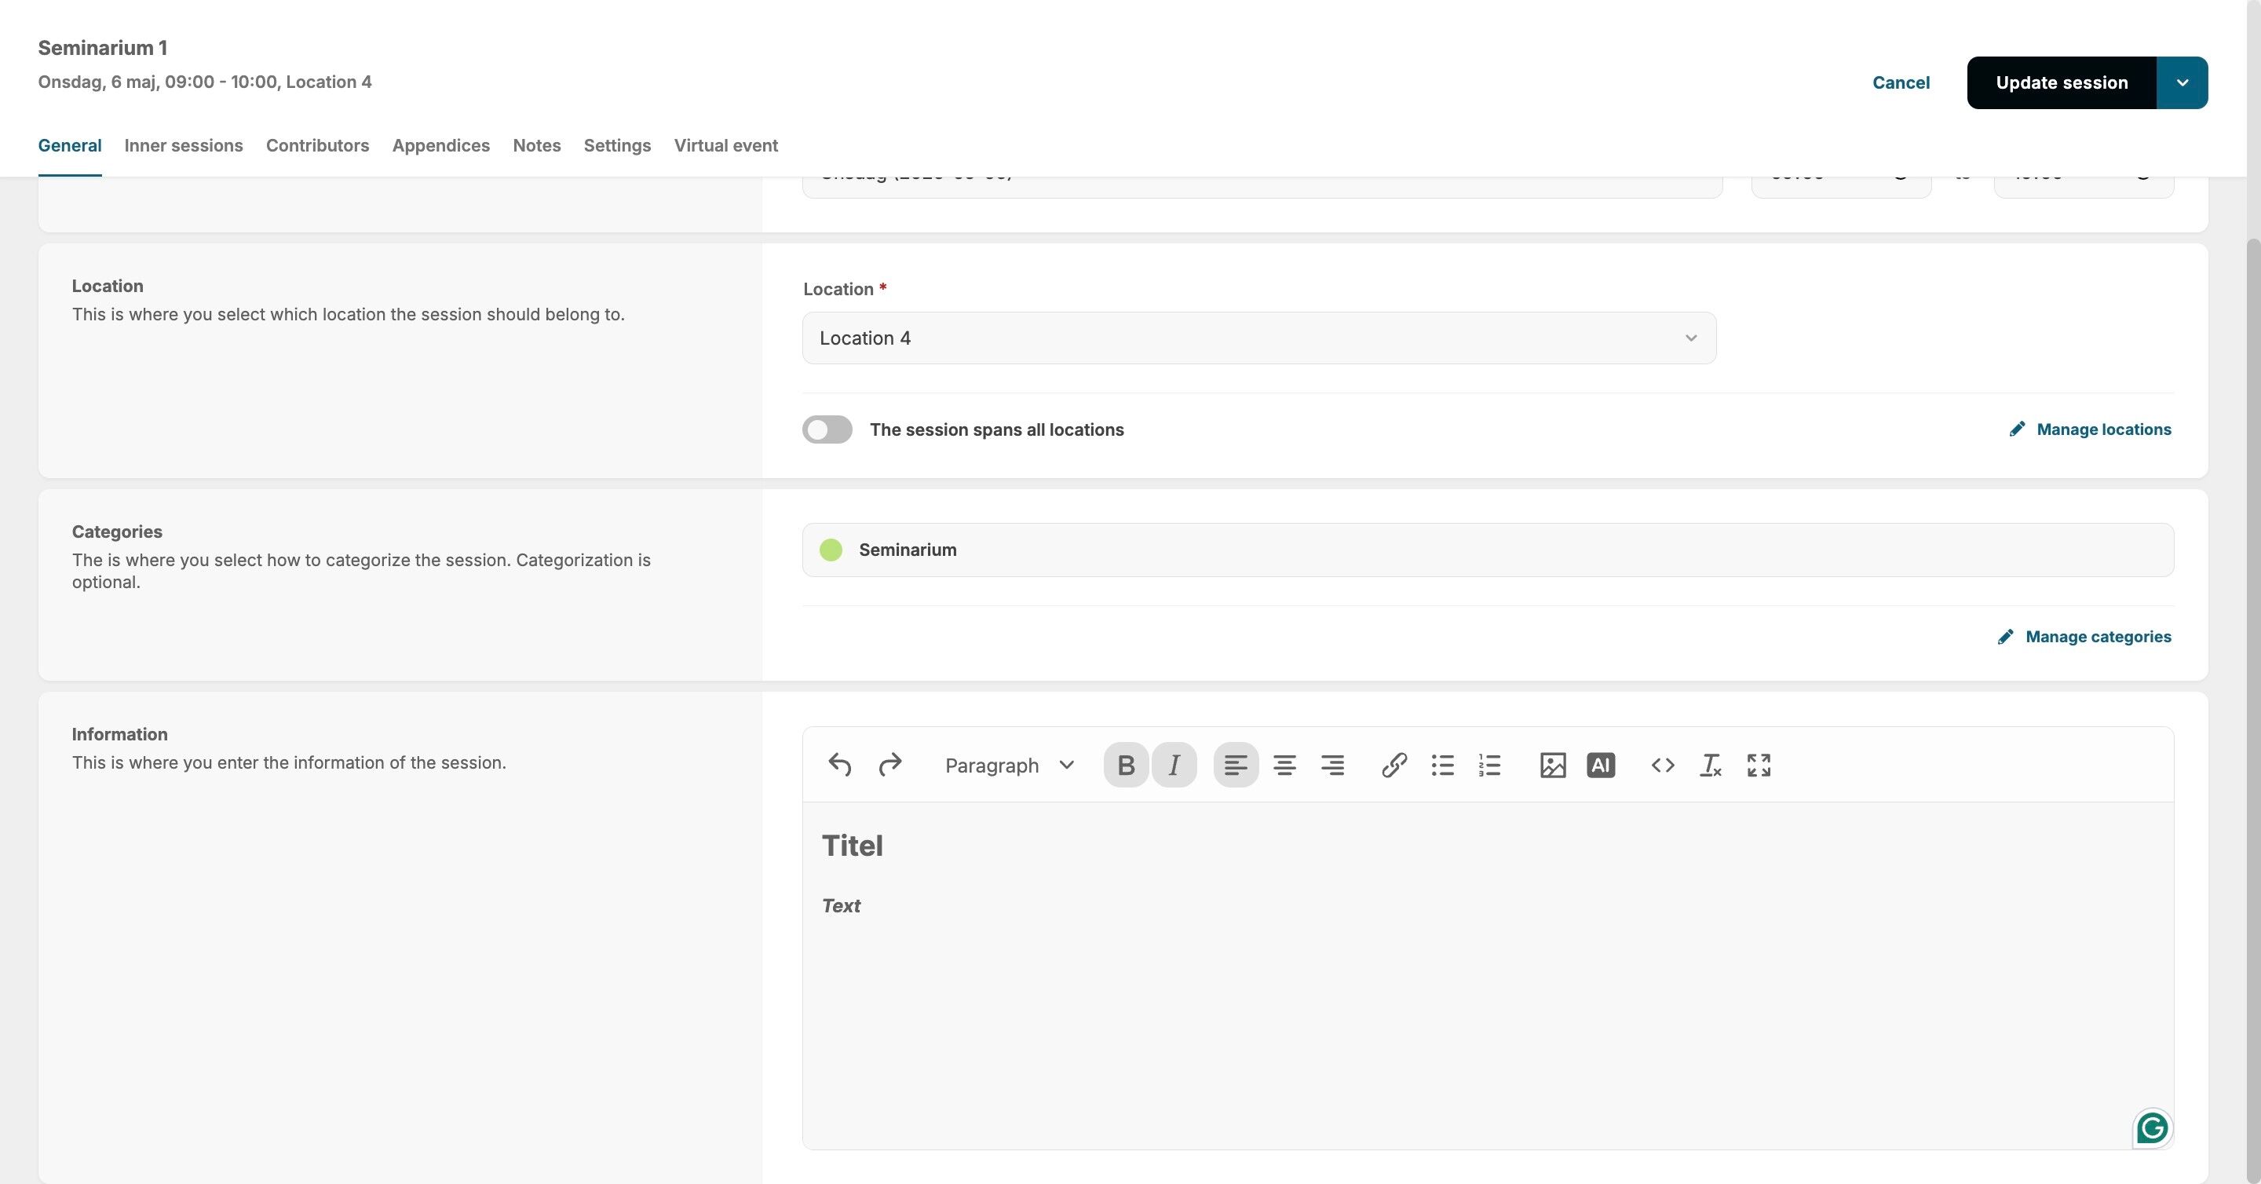Switch to the Inner sessions tab
Viewport: 2261px width, 1184px height.
pyautogui.click(x=184, y=146)
